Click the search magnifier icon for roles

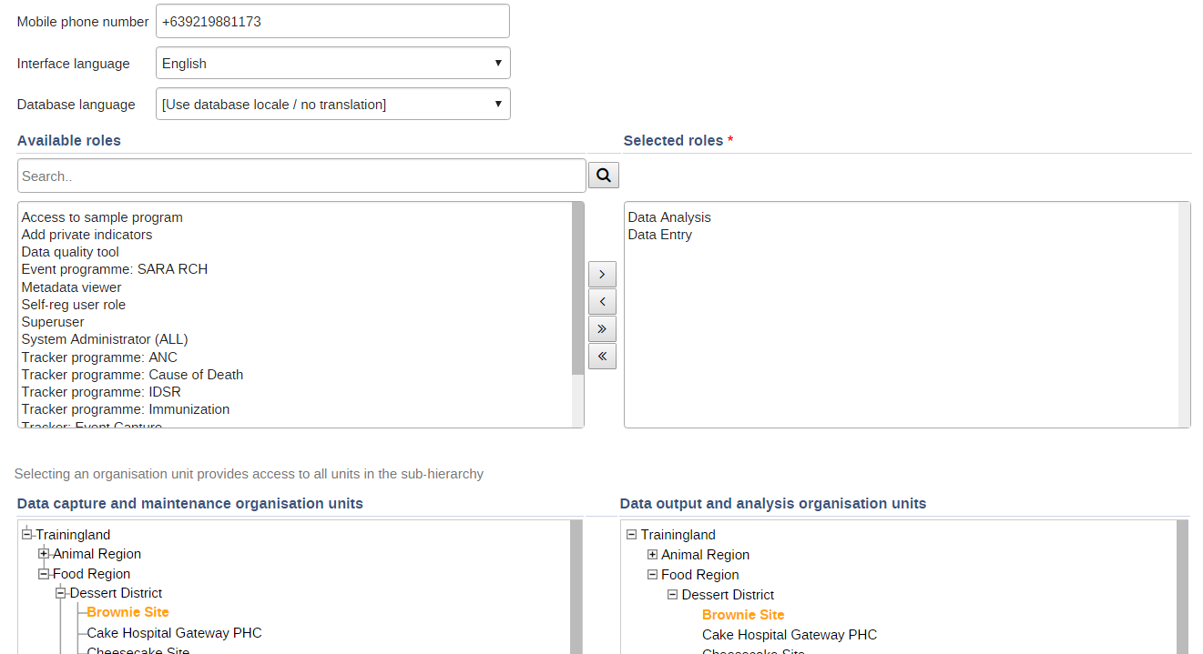point(603,176)
